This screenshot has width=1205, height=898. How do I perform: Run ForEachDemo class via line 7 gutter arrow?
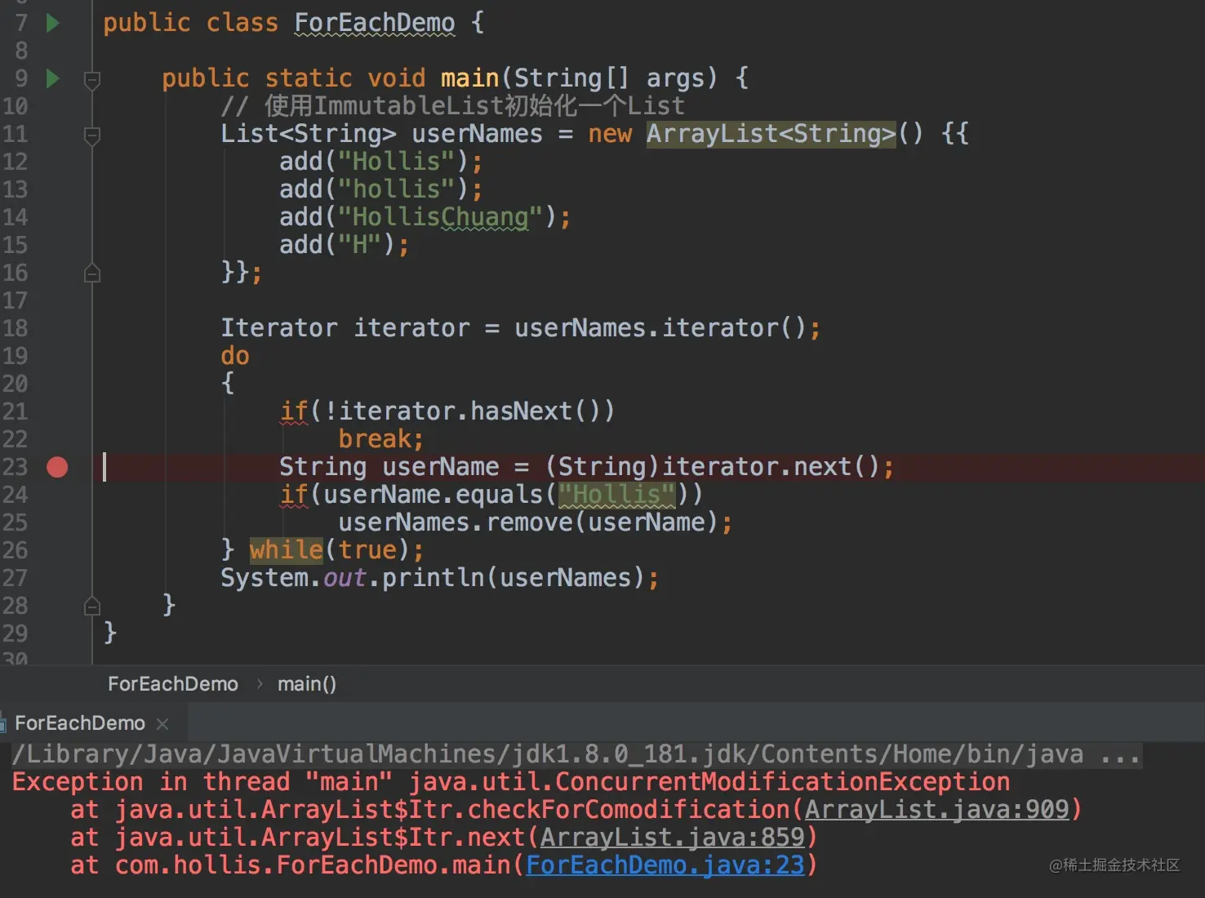click(x=53, y=23)
